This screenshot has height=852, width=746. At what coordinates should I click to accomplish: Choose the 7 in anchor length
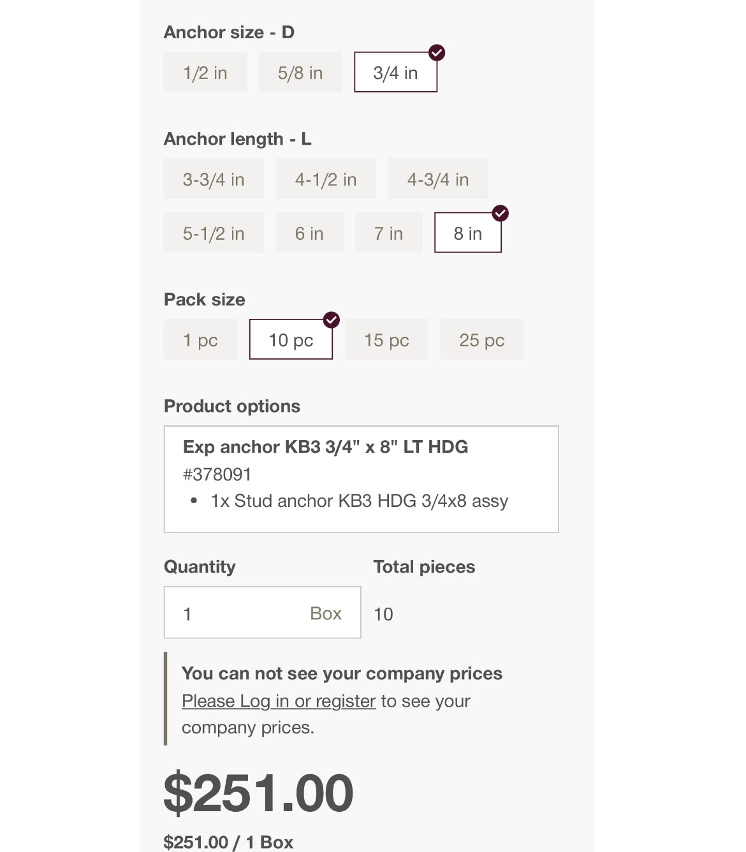click(388, 233)
